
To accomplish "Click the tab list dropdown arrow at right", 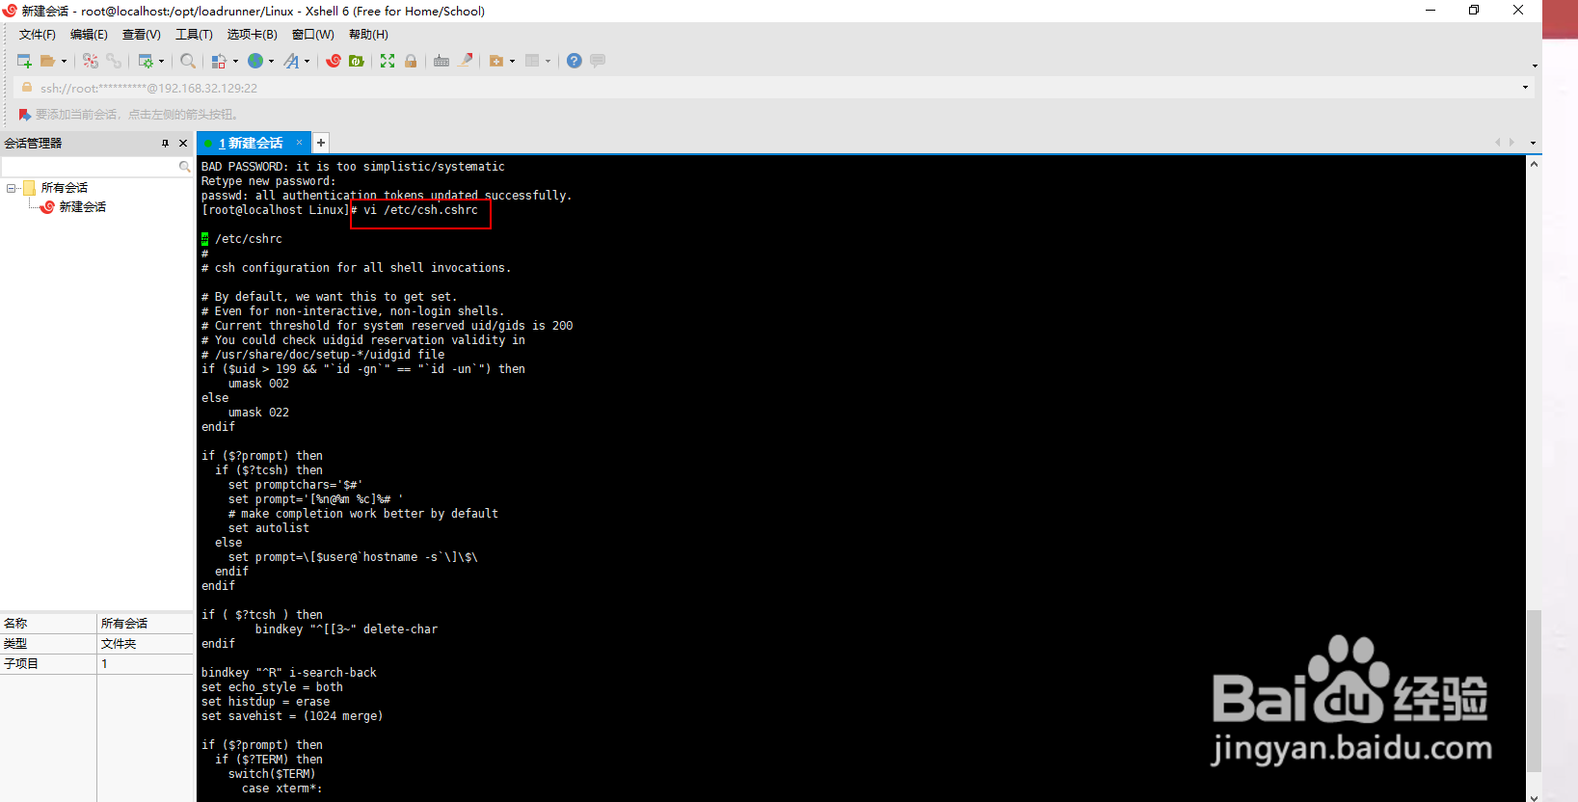I will [x=1533, y=143].
